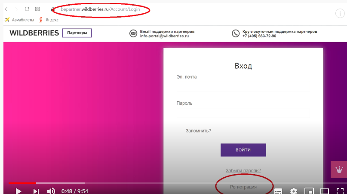The width and height of the screenshot is (347, 194).
Task: Click the padlock site security icon
Action: click(x=52, y=9)
